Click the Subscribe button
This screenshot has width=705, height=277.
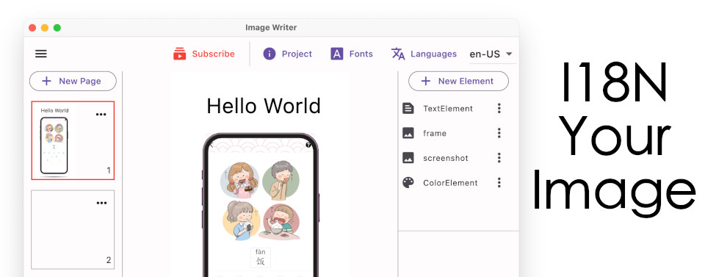click(203, 54)
